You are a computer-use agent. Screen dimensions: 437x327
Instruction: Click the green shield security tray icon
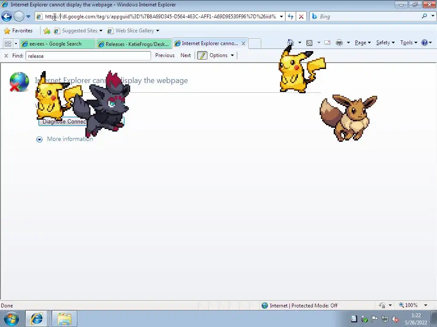tap(364, 319)
